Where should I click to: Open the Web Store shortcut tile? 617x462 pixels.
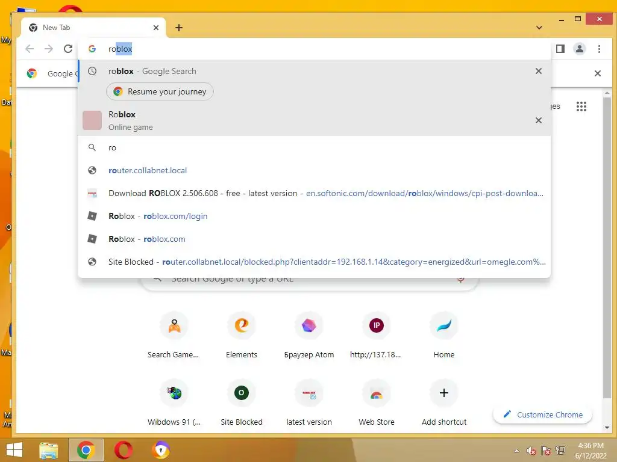[376, 402]
